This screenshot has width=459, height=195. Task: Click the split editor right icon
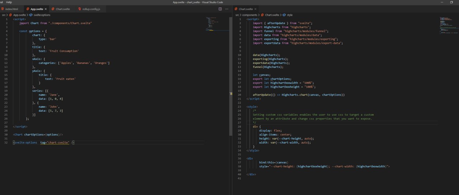click(x=220, y=9)
